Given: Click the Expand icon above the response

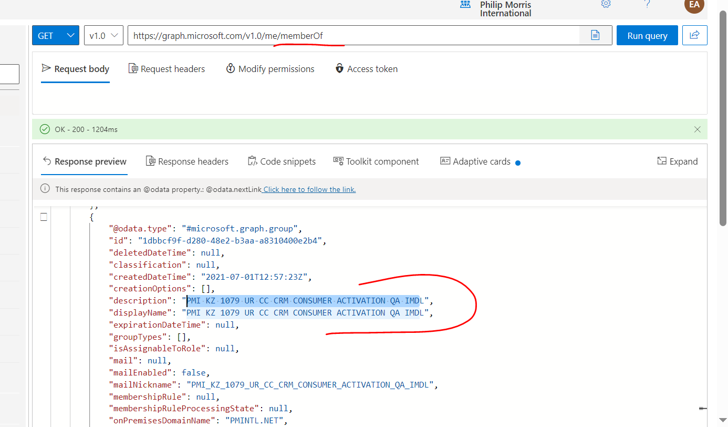Looking at the screenshot, I should coord(677,161).
